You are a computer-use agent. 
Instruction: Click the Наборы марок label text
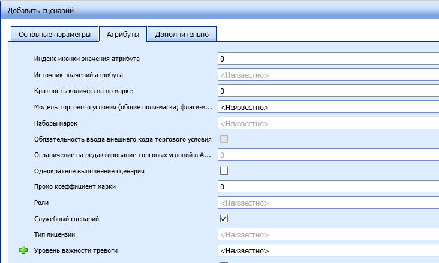[x=56, y=123]
